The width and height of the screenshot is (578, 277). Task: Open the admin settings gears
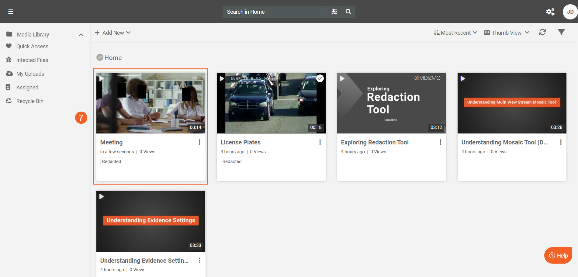(x=550, y=12)
